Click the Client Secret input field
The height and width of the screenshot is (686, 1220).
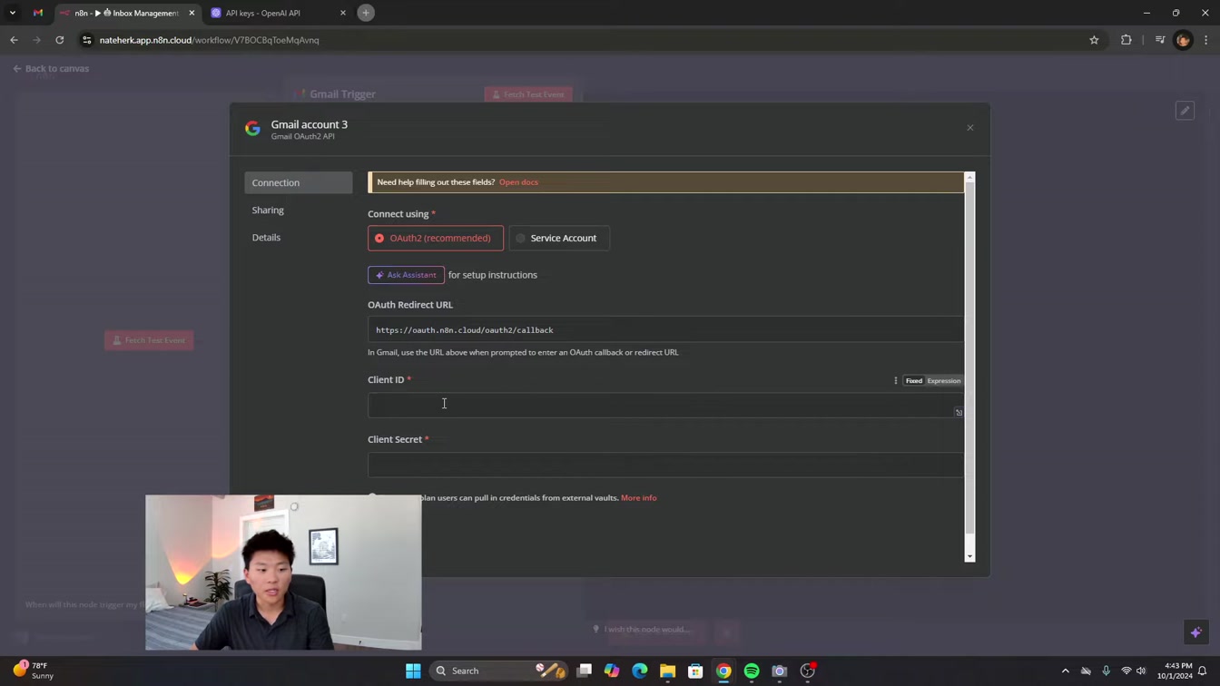665,465
